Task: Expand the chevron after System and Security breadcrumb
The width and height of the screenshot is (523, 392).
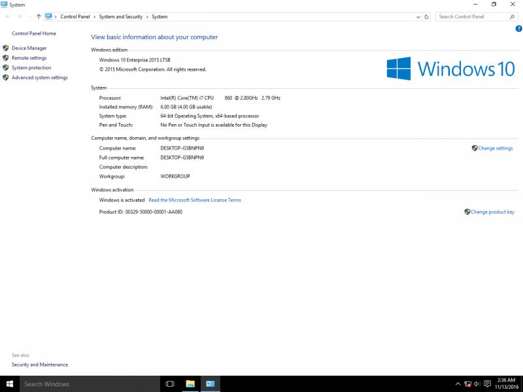Action: [147, 17]
